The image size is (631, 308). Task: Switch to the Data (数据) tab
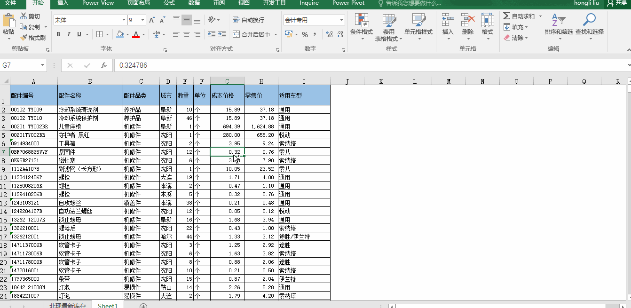coord(194,3)
